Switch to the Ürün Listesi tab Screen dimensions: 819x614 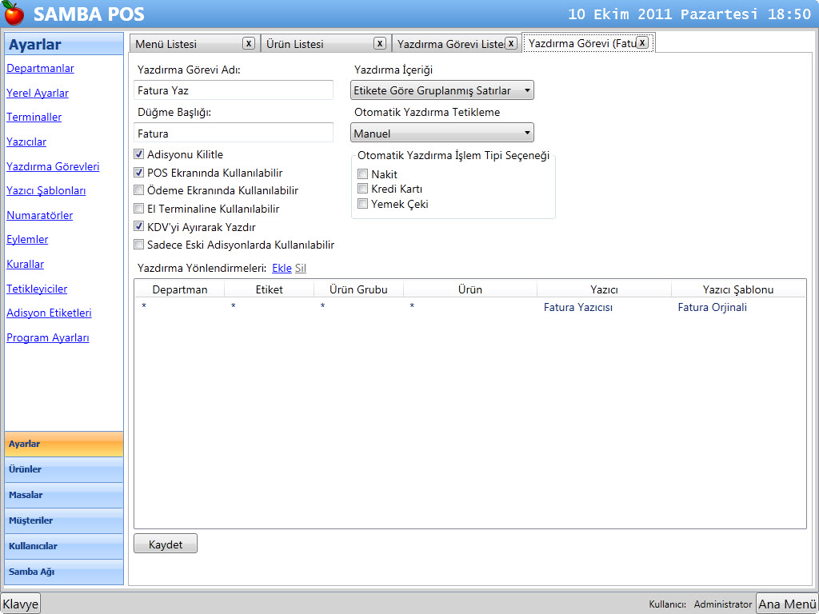(x=315, y=44)
